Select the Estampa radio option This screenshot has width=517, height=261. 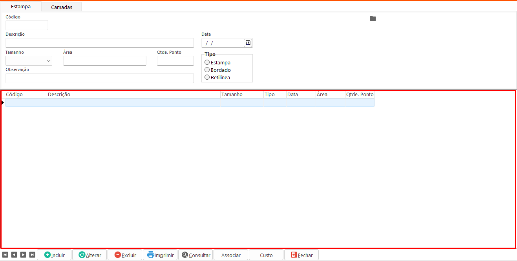tap(207, 62)
